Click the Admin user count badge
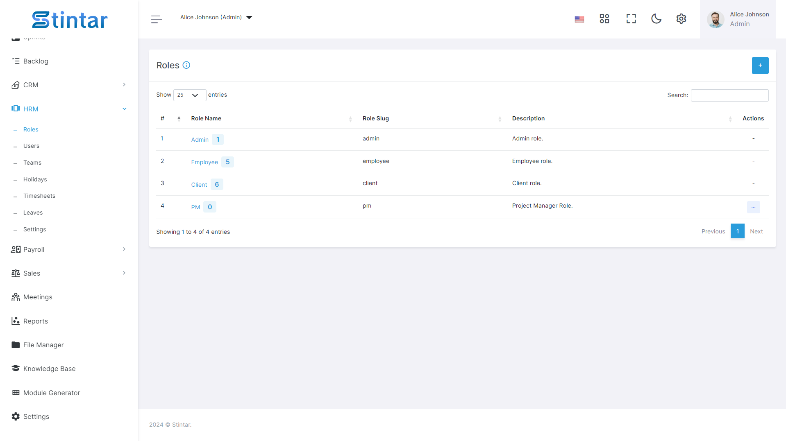Viewport: 786px width, 441px height. (218, 140)
